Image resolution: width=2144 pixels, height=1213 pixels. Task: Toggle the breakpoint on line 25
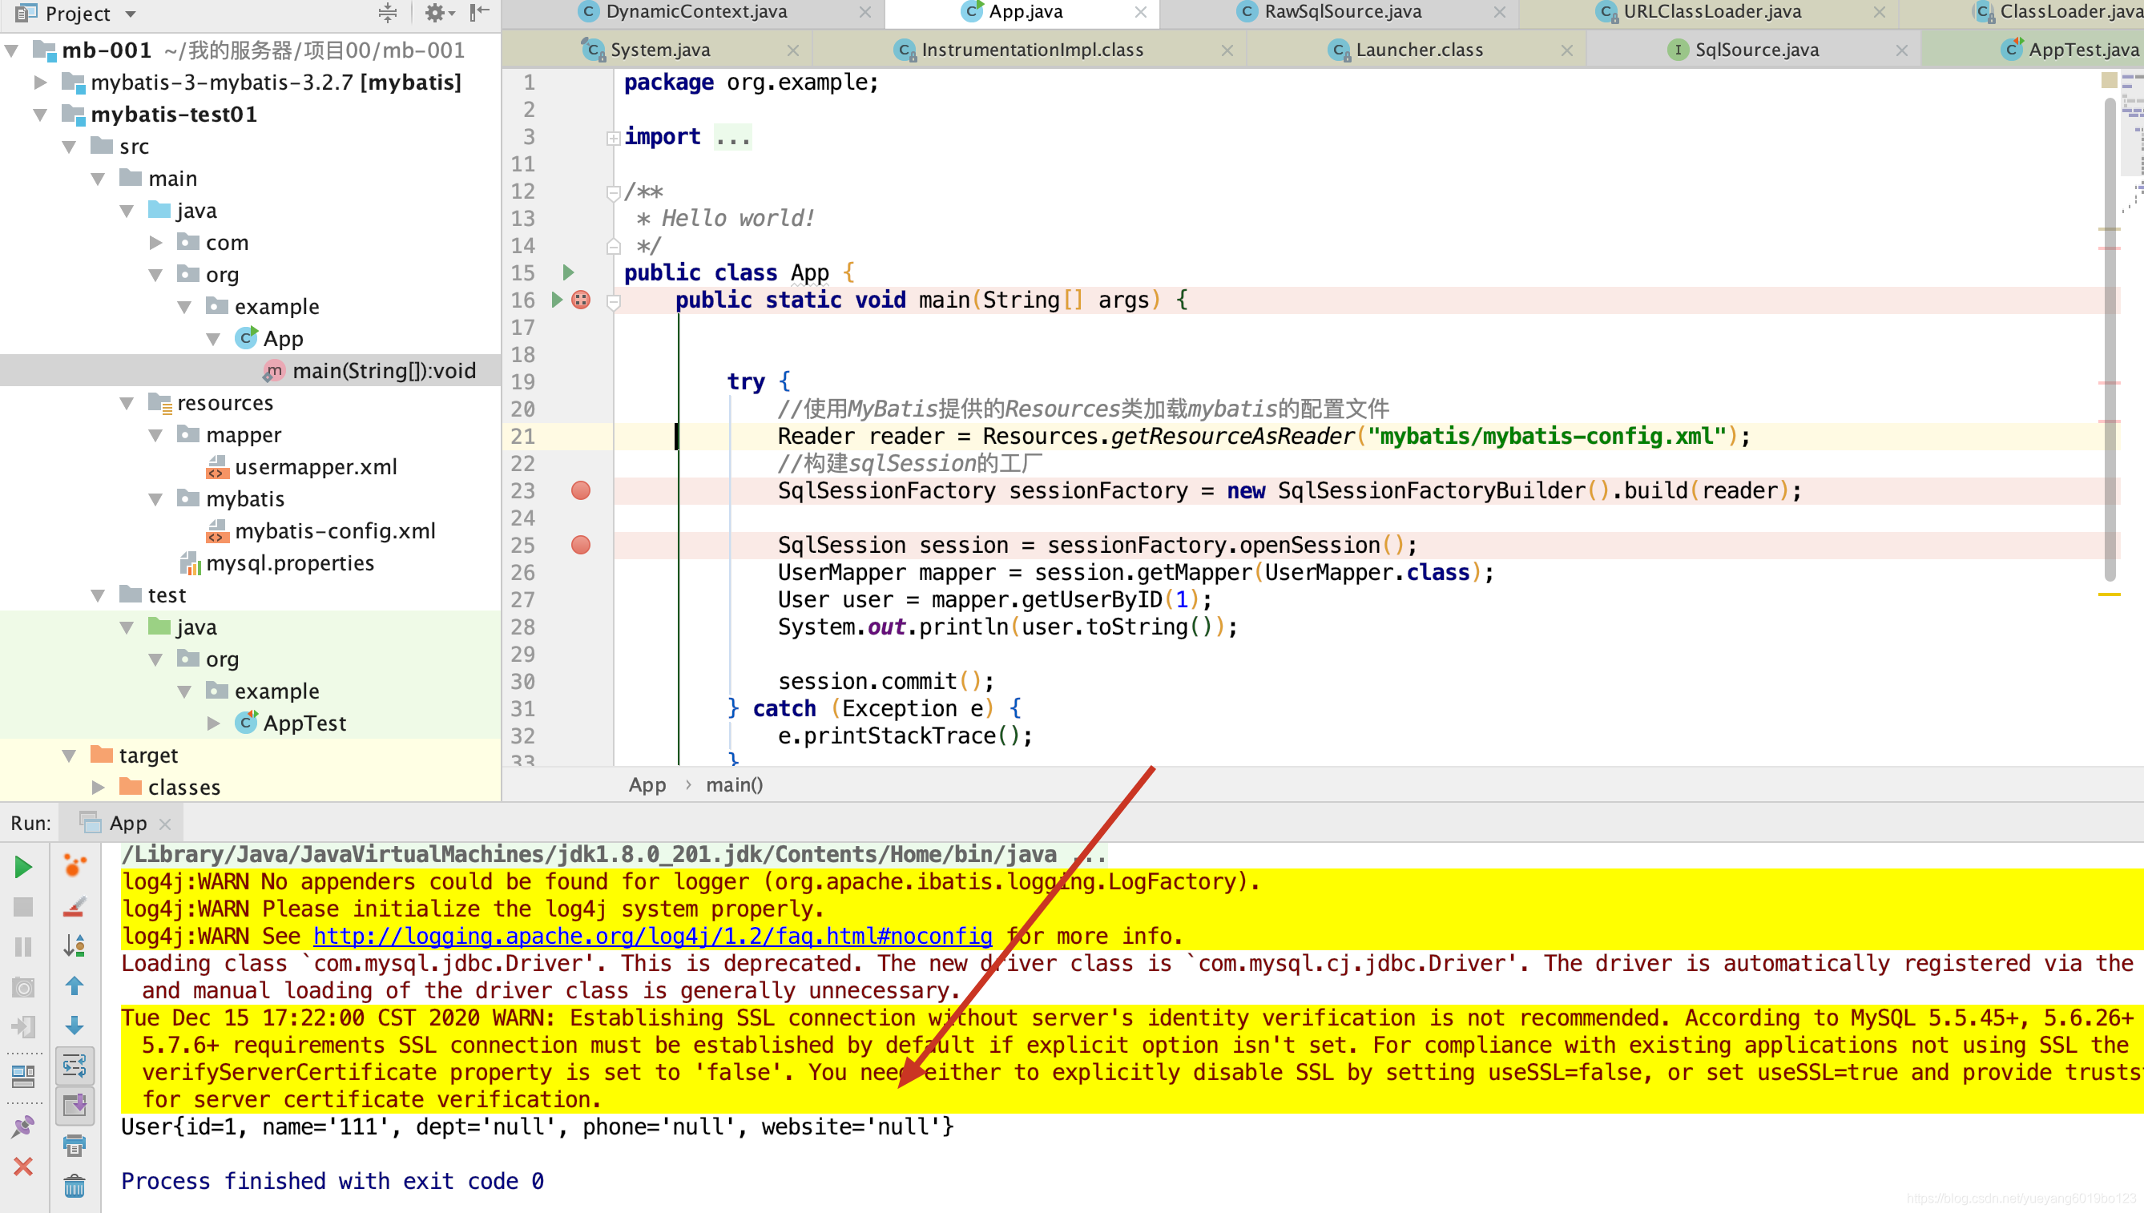581,545
